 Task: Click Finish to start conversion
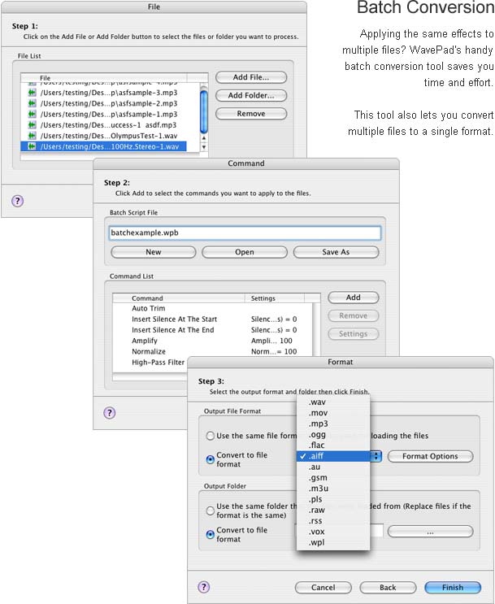[453, 588]
